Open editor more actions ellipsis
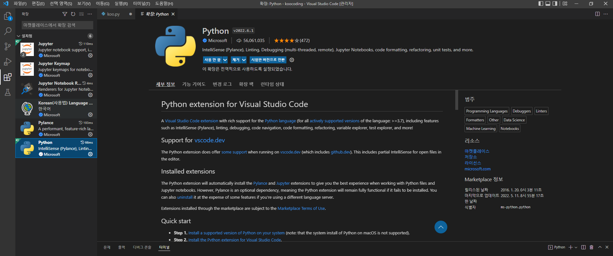This screenshot has width=613, height=256. [606, 14]
